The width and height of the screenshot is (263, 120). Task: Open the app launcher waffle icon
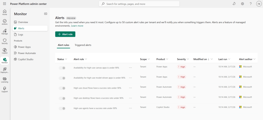click(5, 4)
